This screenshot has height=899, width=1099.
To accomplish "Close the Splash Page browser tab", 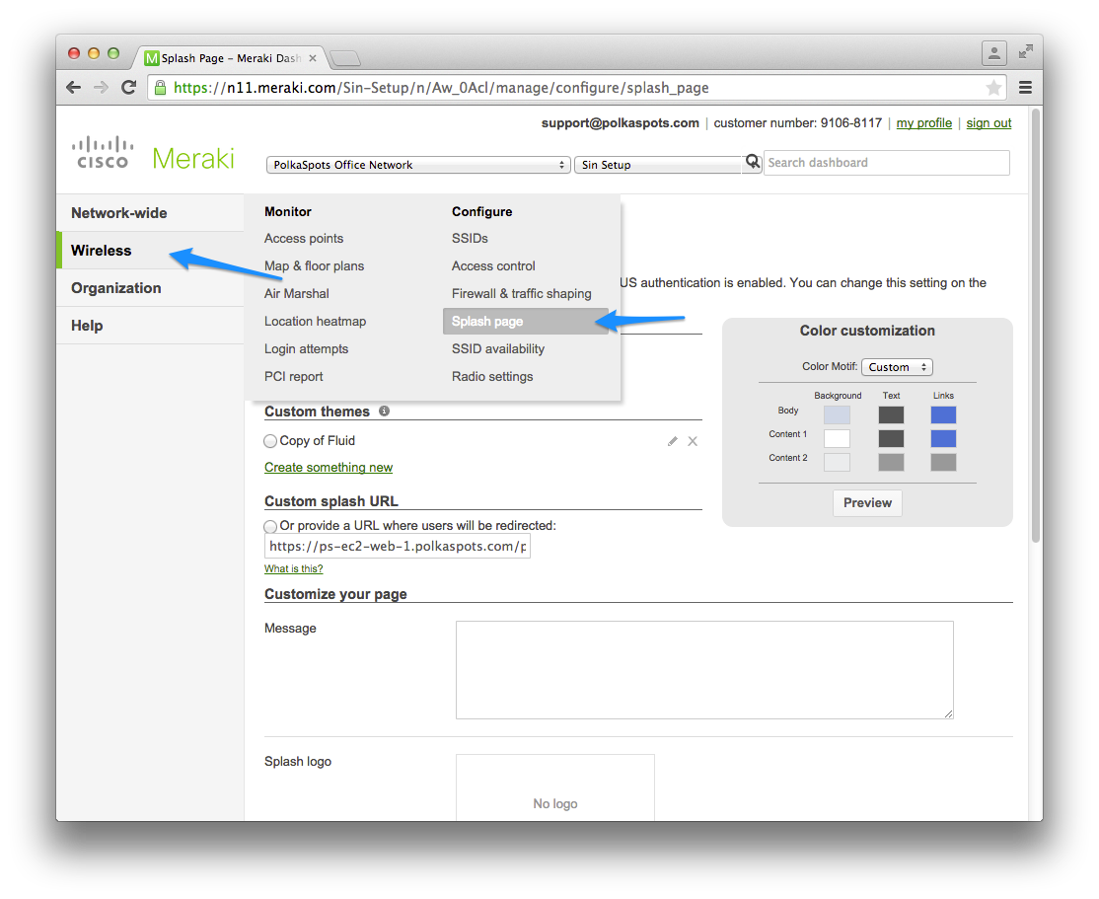I will pyautogui.click(x=313, y=58).
